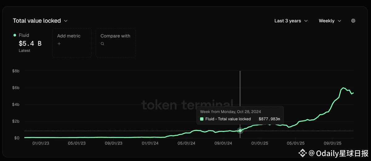Open the chart settings gear icon
Screen dimensions: 371x161
tap(353, 21)
